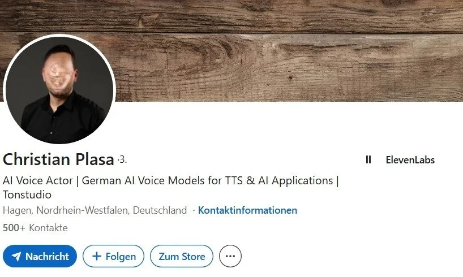View the 500+ Kontakte connections

pyautogui.click(x=35, y=228)
